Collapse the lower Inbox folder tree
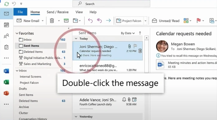Screen dimensions: 217x120 click(x=17, y=71)
